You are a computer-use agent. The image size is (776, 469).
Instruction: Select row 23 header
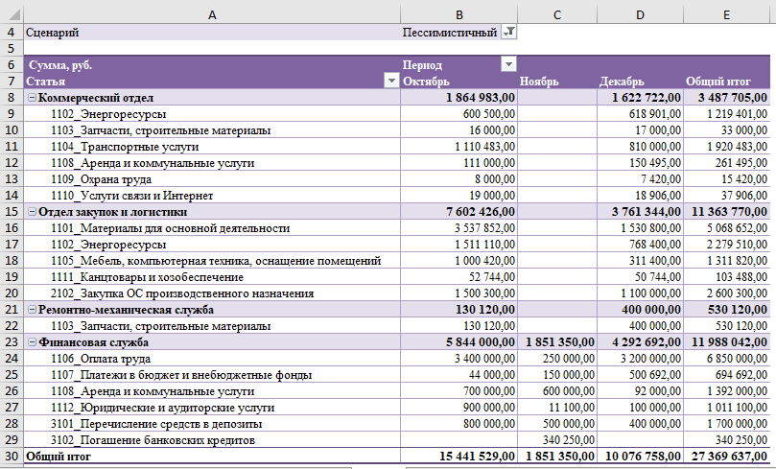click(x=12, y=342)
